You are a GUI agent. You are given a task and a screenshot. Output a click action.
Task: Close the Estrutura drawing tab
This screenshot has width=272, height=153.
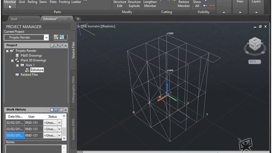coord(69,19)
